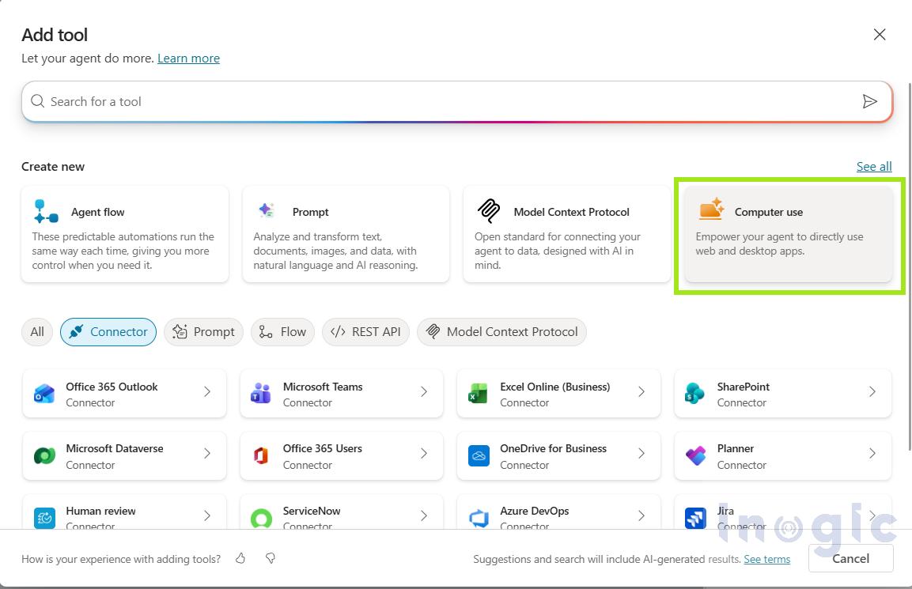Click the dialog vertical scrollbar
The image size is (912, 589).
(x=909, y=267)
